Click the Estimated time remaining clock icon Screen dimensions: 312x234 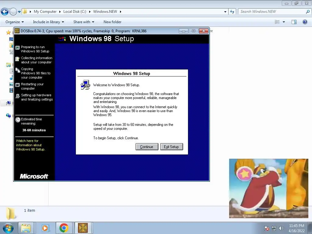point(18,119)
